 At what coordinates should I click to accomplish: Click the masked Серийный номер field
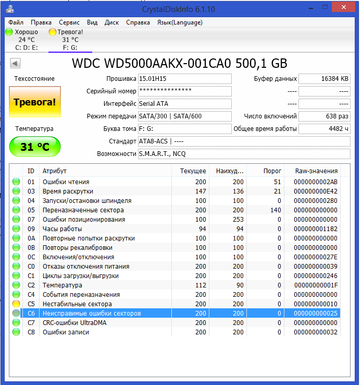[185, 91]
